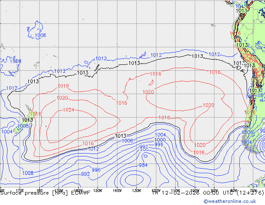Click the blue 1004 label west of New Zealand

(7, 132)
